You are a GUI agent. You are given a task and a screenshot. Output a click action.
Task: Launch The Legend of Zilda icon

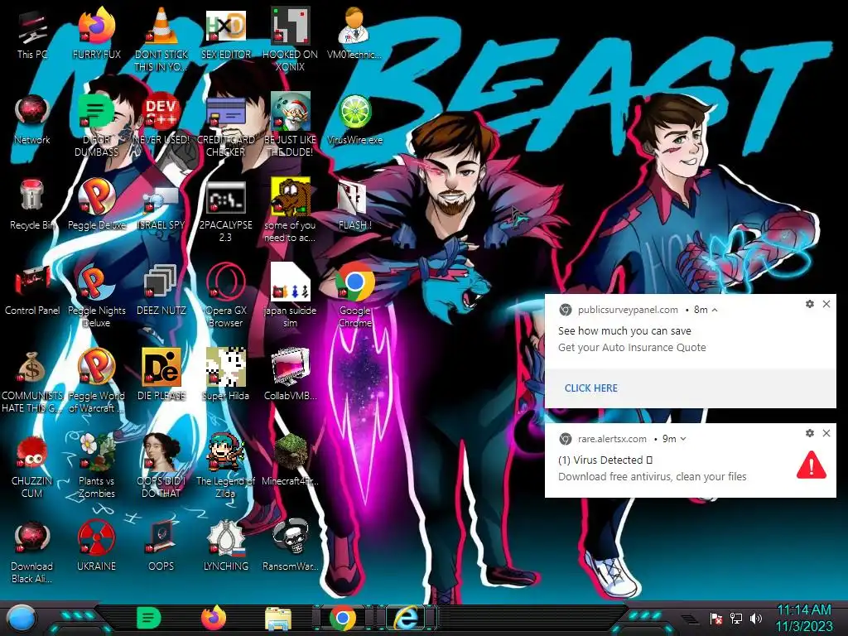pos(226,466)
